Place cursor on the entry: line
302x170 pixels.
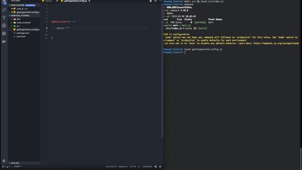pos(63,28)
